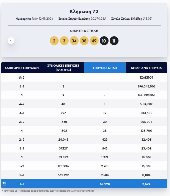The height and width of the screenshot is (196, 170).
Task: Click the date Τρίτη 12/11/2024
Action: (x=42, y=19)
